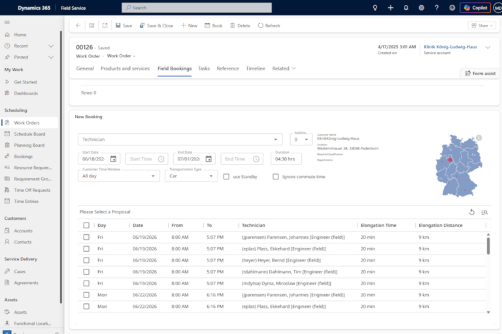This screenshot has width=502, height=334.
Task: Open the Start Date calendar picker icon
Action: [x=113, y=159]
